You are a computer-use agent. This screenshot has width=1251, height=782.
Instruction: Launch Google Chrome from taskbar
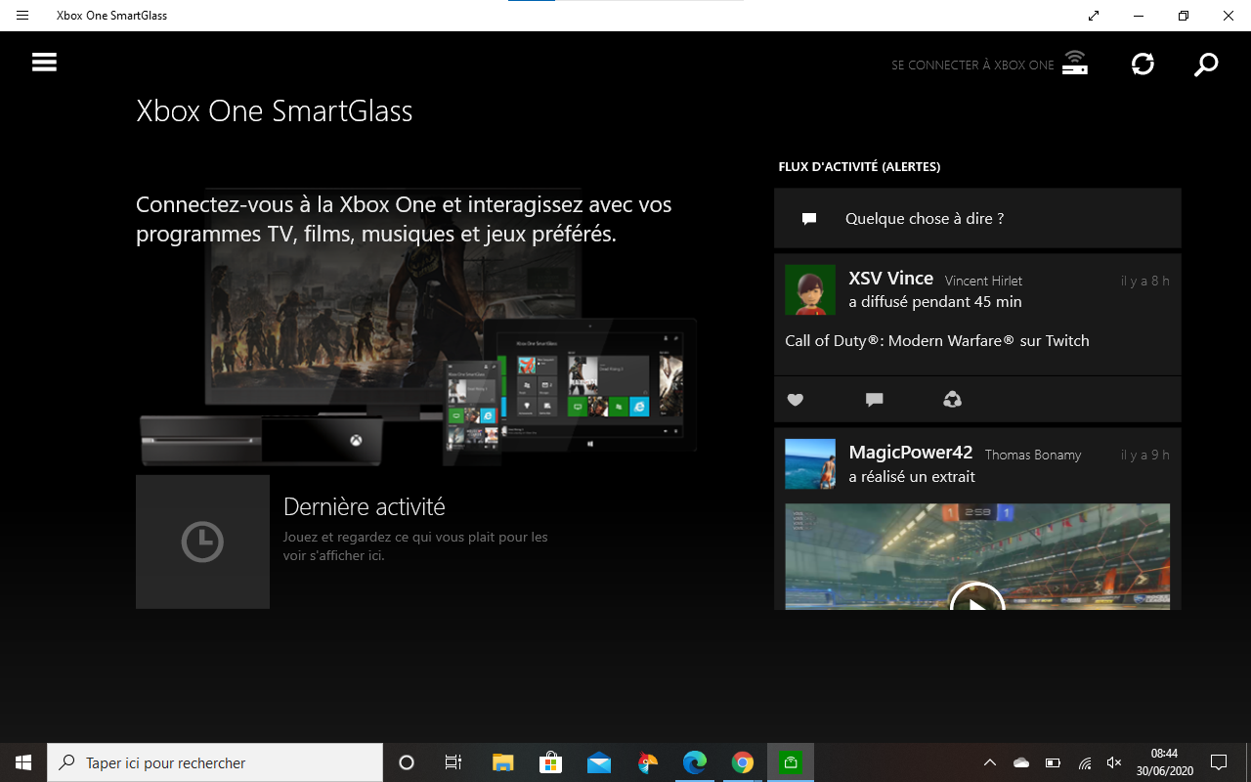pyautogui.click(x=743, y=762)
